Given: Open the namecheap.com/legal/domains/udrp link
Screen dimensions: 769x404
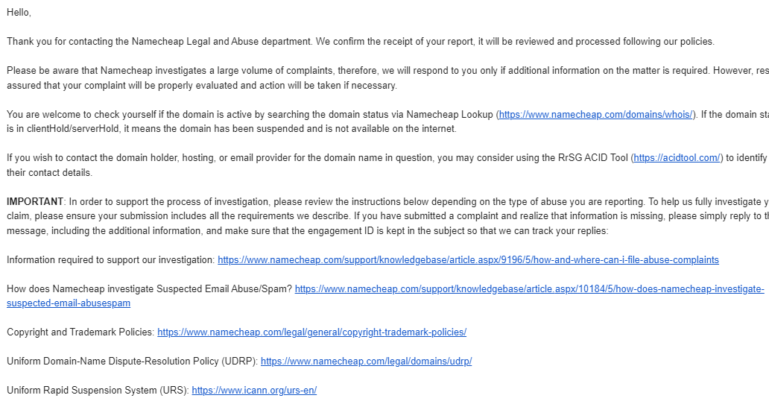Looking at the screenshot, I should click(366, 361).
